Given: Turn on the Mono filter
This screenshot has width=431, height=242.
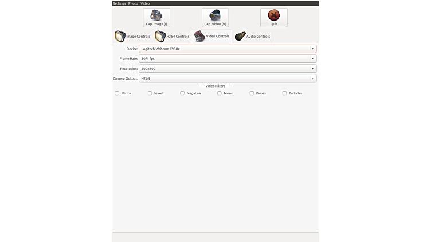Looking at the screenshot, I should [220, 93].
